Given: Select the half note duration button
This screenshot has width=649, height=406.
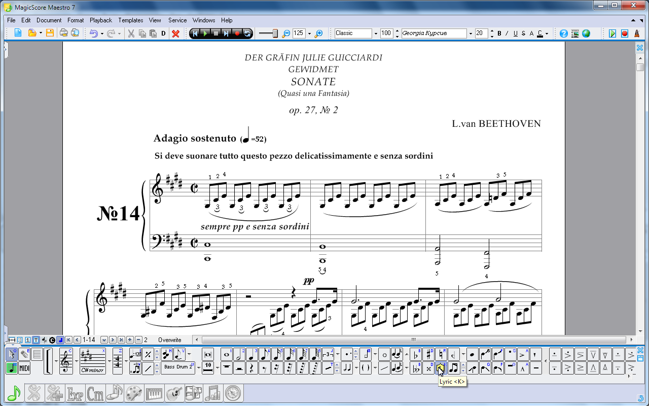Looking at the screenshot, I should coord(239,354).
